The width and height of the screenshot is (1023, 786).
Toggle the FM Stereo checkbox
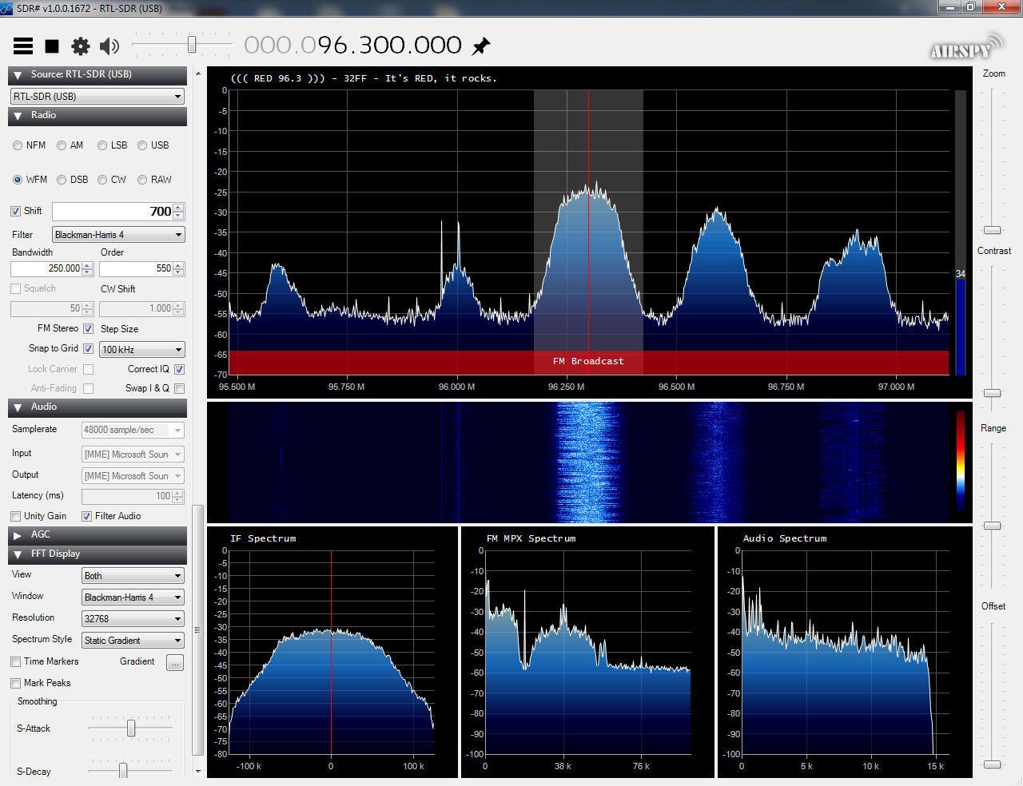coord(89,329)
